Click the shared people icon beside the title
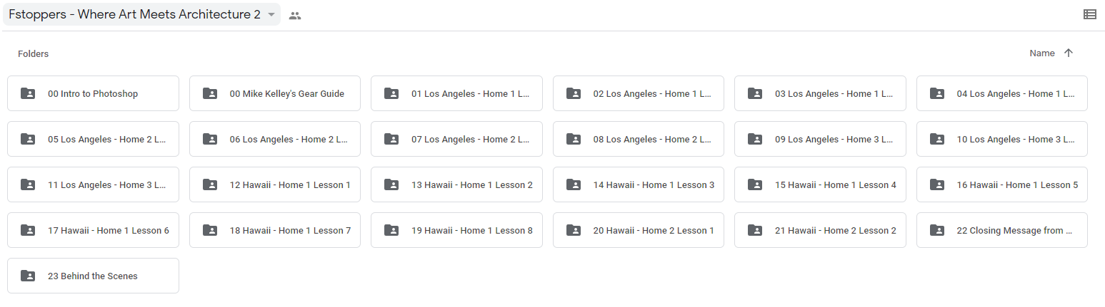The width and height of the screenshot is (1105, 307). pyautogui.click(x=294, y=16)
